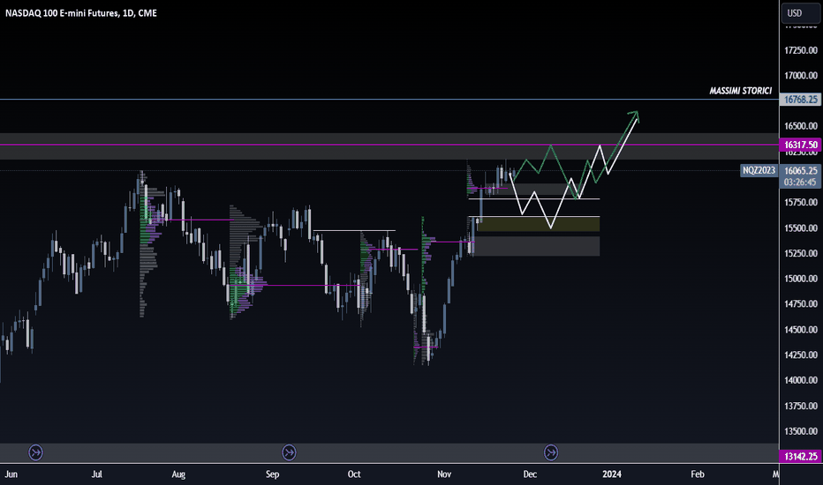
Task: Click the Nov label on time axis
Action: point(444,474)
